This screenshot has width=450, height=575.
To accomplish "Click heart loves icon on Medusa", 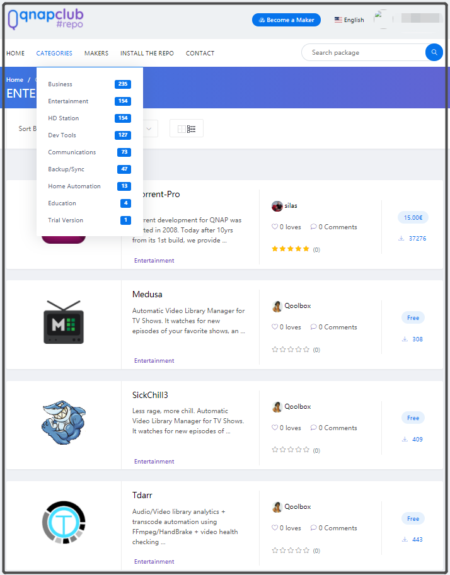I will click(x=275, y=327).
